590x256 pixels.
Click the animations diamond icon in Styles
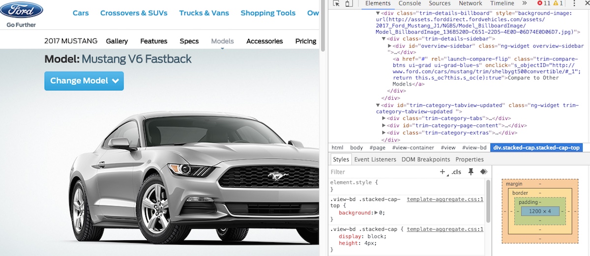[483, 172]
